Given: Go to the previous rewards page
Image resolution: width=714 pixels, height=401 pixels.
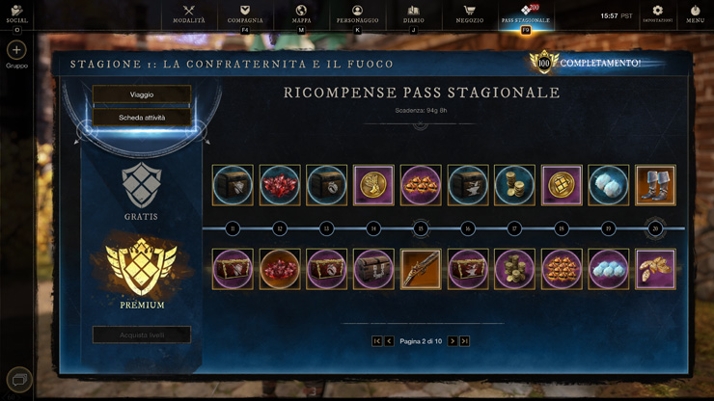Looking at the screenshot, I should click(x=389, y=341).
